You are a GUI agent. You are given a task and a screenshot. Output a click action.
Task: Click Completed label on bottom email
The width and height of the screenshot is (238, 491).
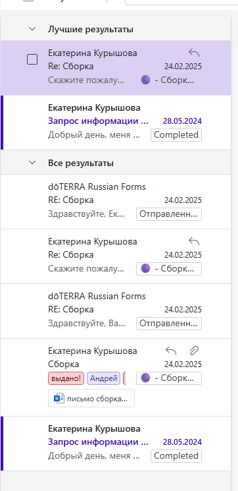point(176,455)
